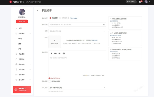The height and width of the screenshot is (97, 154).
Task: Open the 优质名称示范 link
Action: 114,21
